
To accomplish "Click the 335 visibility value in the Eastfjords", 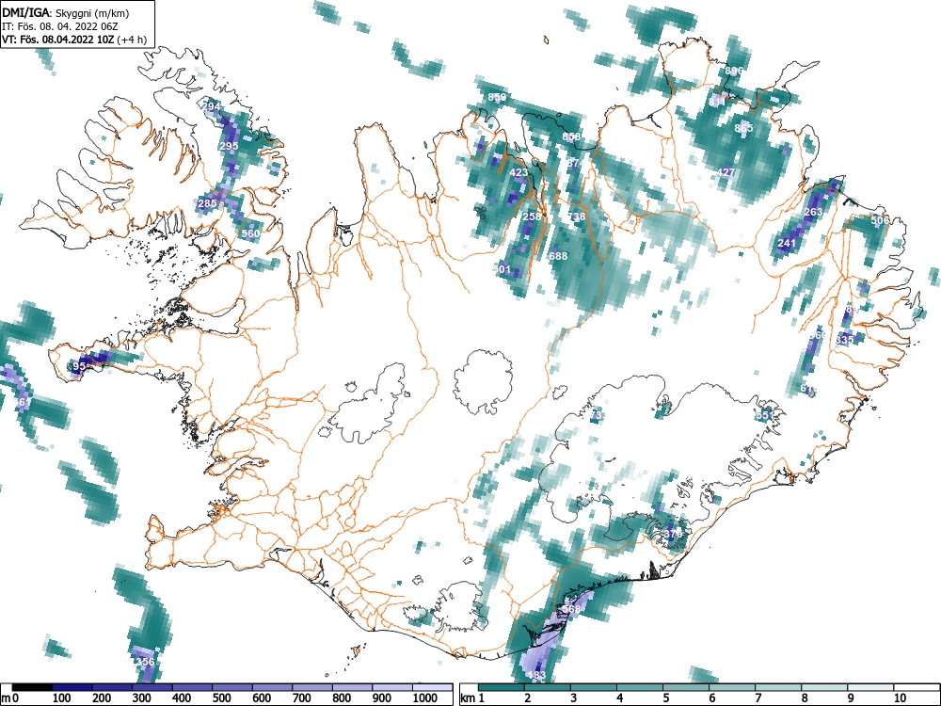I will pos(844,340).
